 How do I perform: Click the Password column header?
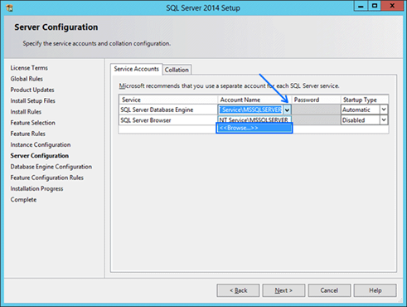click(x=316, y=100)
